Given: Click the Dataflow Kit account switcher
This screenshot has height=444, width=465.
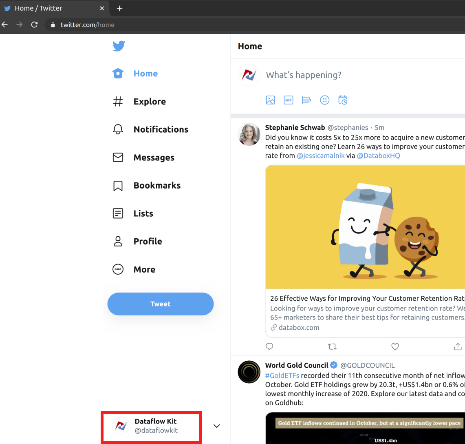Looking at the screenshot, I should tap(151, 426).
